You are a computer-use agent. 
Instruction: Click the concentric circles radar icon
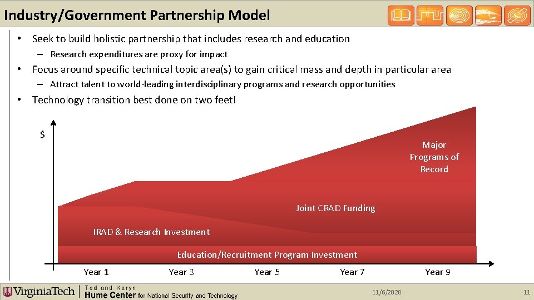pyautogui.click(x=459, y=16)
